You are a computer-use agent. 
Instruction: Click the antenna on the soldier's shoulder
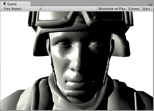tap(135, 101)
